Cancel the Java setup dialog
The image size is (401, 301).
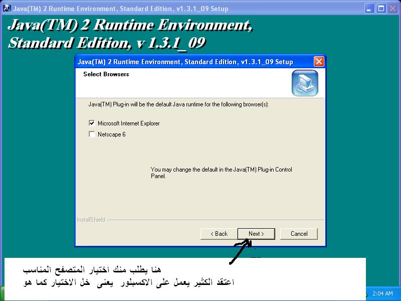click(x=299, y=234)
